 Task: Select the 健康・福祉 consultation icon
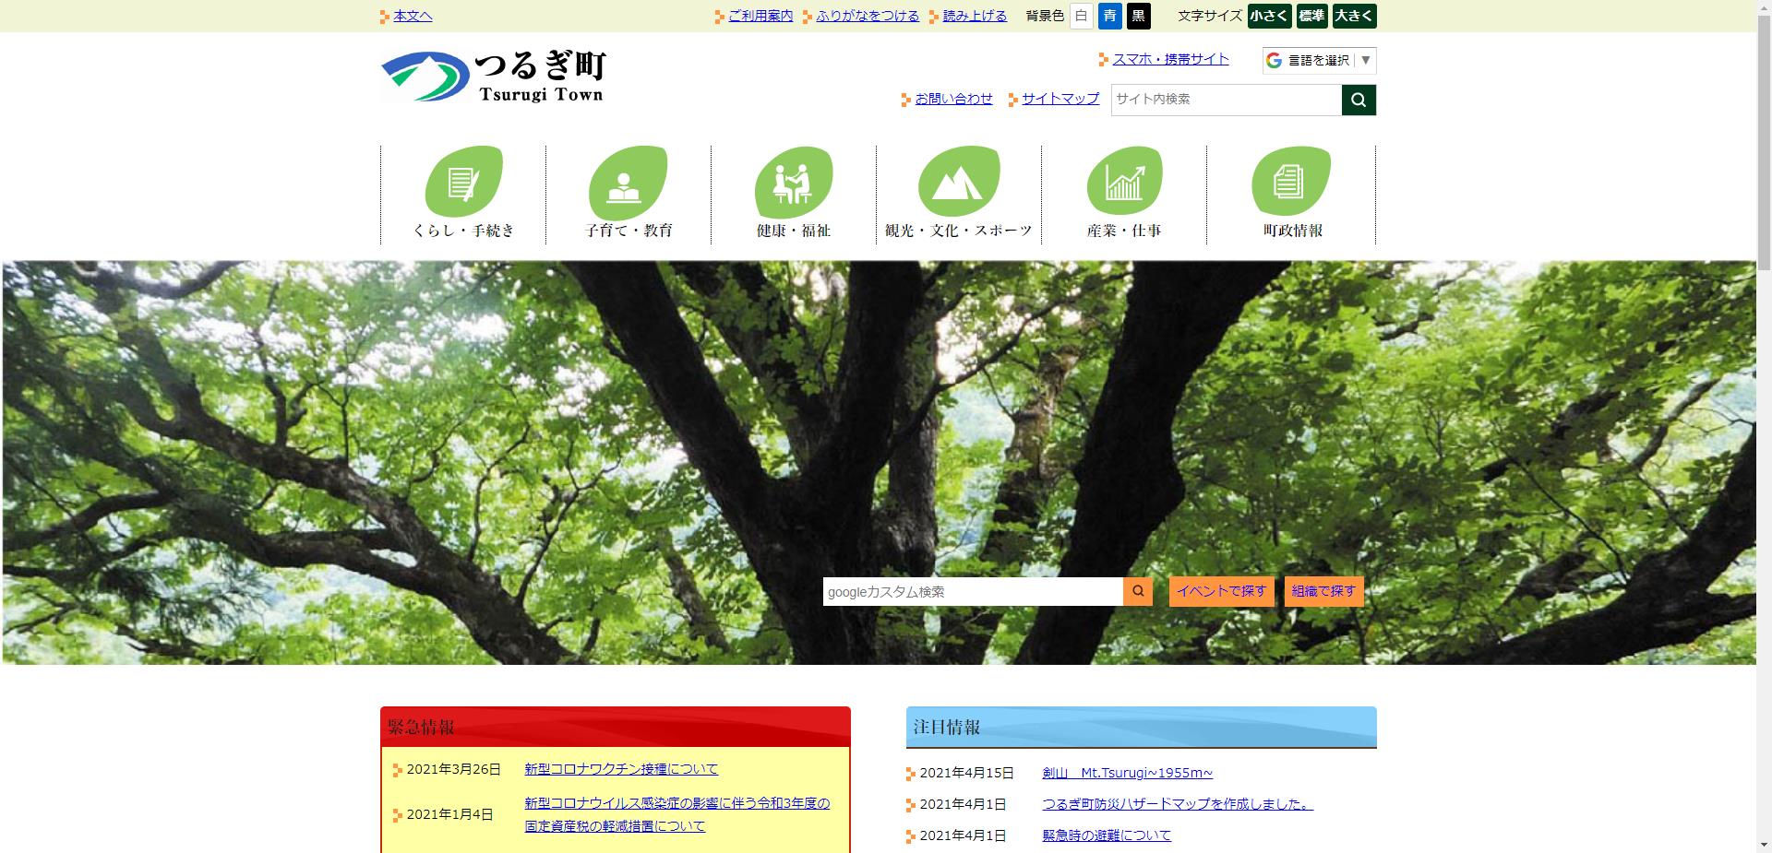click(x=794, y=182)
